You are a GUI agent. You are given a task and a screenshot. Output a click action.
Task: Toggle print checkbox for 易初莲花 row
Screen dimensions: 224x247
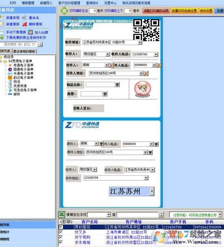[x=61, y=227]
